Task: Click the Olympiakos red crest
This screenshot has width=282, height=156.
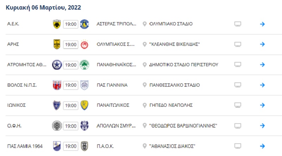Action: click(x=84, y=44)
